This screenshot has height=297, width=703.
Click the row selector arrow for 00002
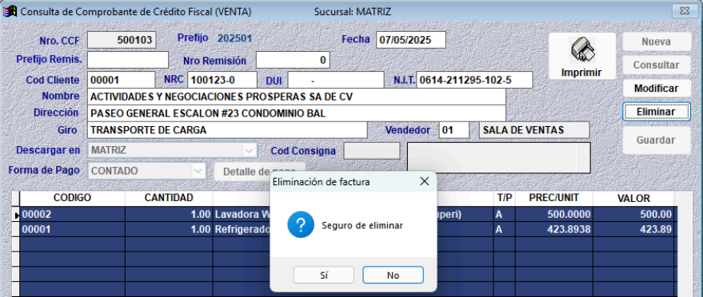(16, 215)
